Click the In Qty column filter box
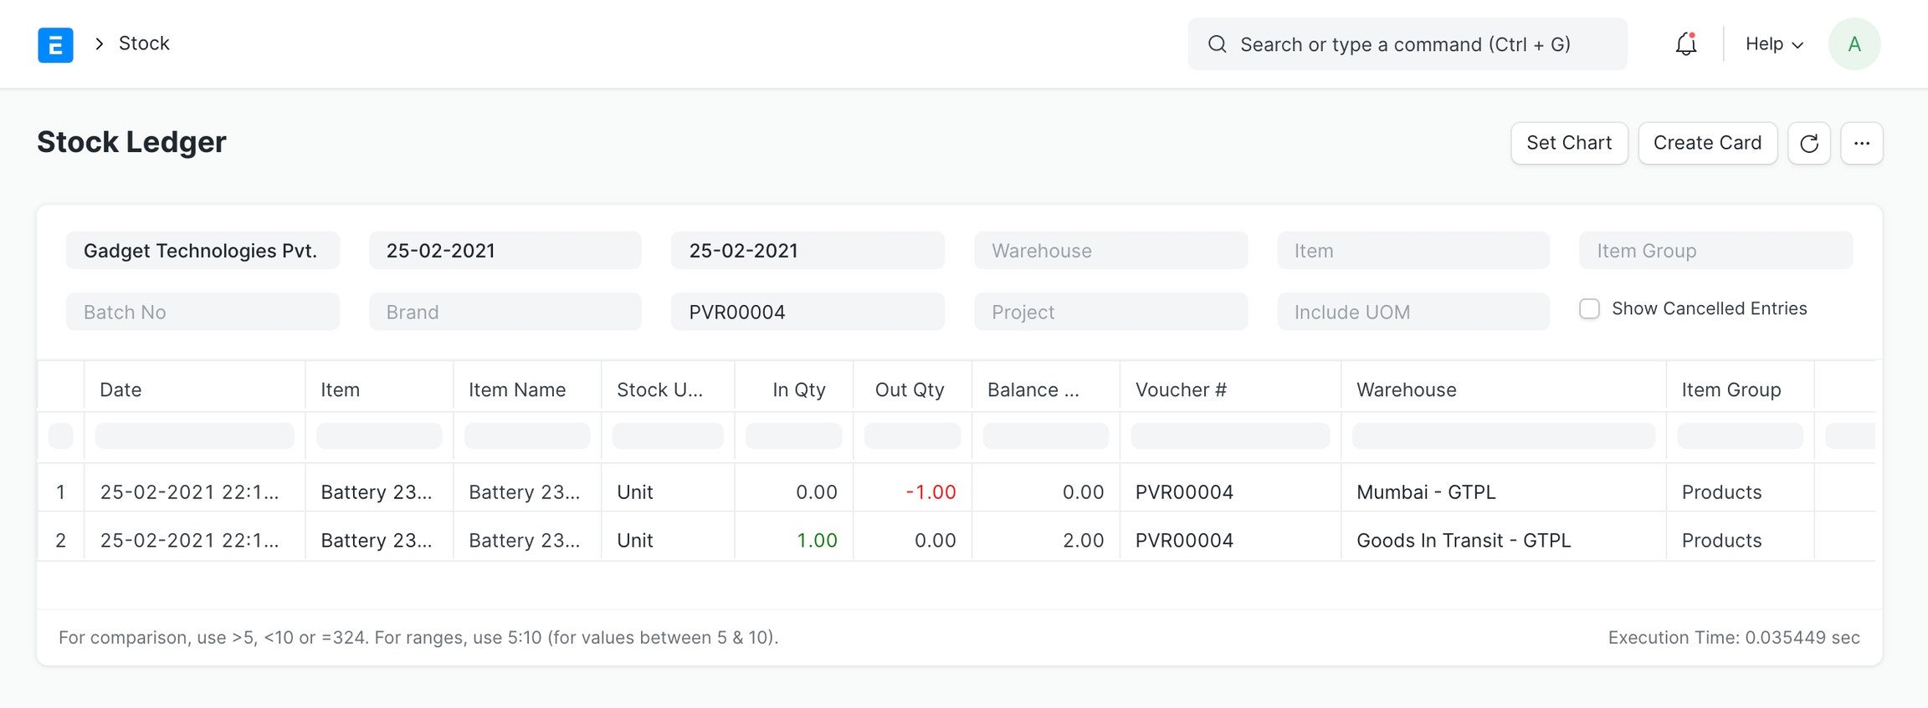 coord(793,435)
